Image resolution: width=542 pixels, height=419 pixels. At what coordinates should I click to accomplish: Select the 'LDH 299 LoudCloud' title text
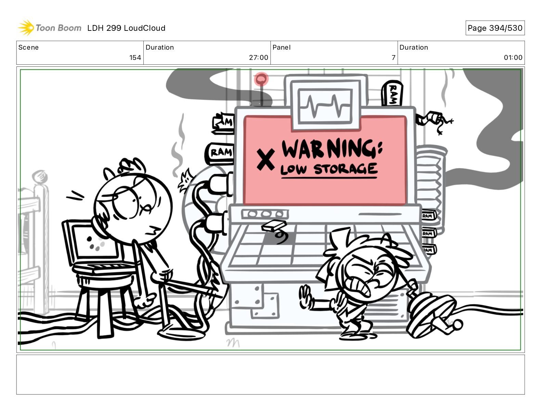(126, 28)
